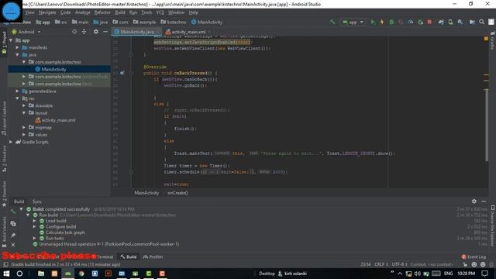
Task: Open the Navigate menu
Action: [47, 12]
